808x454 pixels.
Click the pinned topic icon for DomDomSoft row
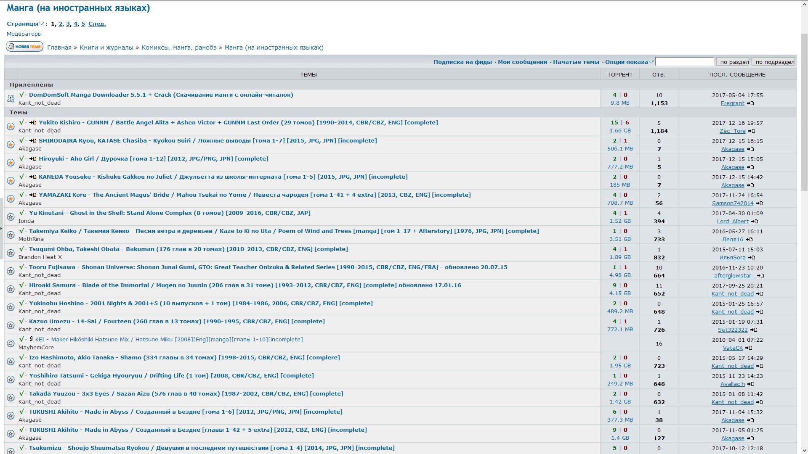click(11, 99)
